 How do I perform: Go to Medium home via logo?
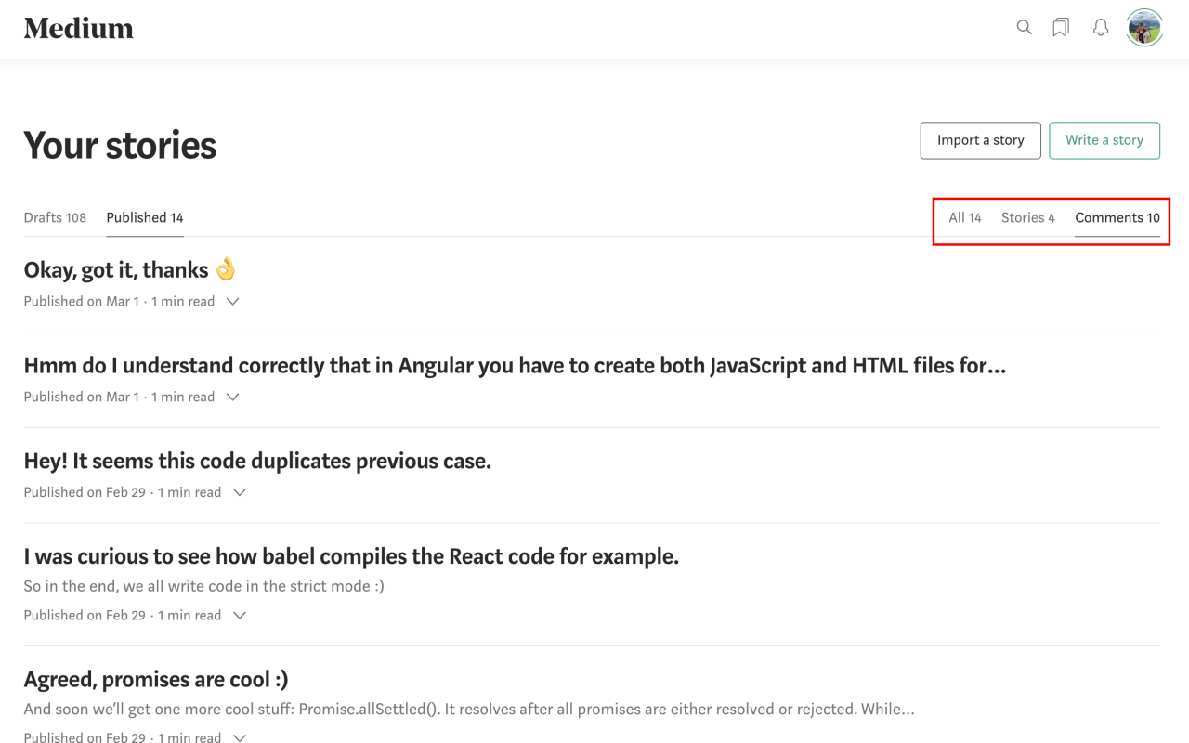coord(79,29)
